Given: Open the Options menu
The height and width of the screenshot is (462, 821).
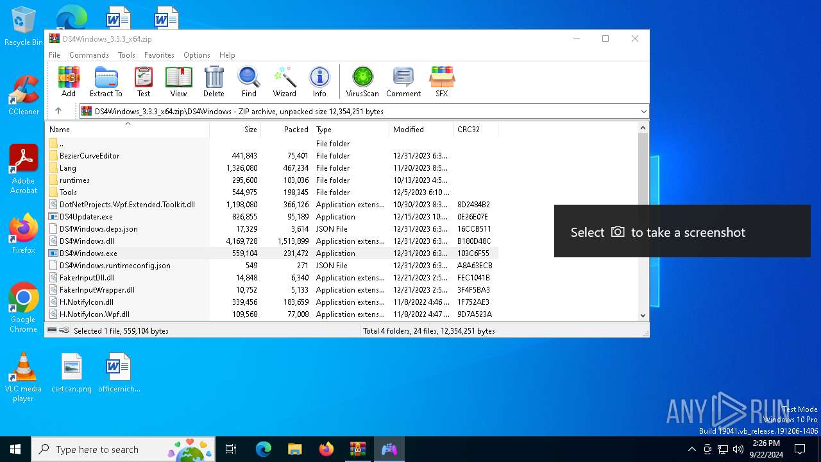Looking at the screenshot, I should coord(197,55).
